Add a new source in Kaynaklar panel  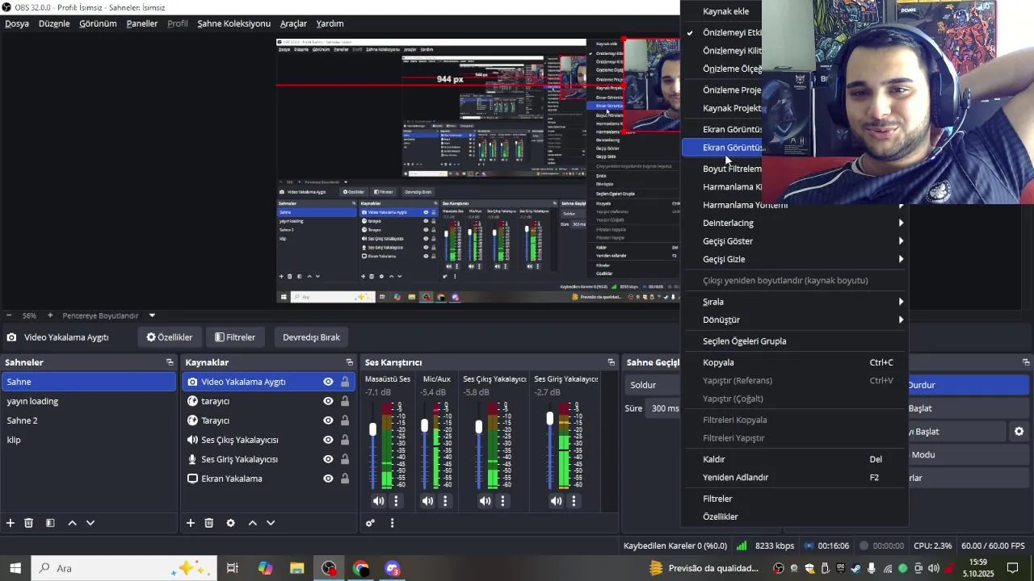pos(191,523)
